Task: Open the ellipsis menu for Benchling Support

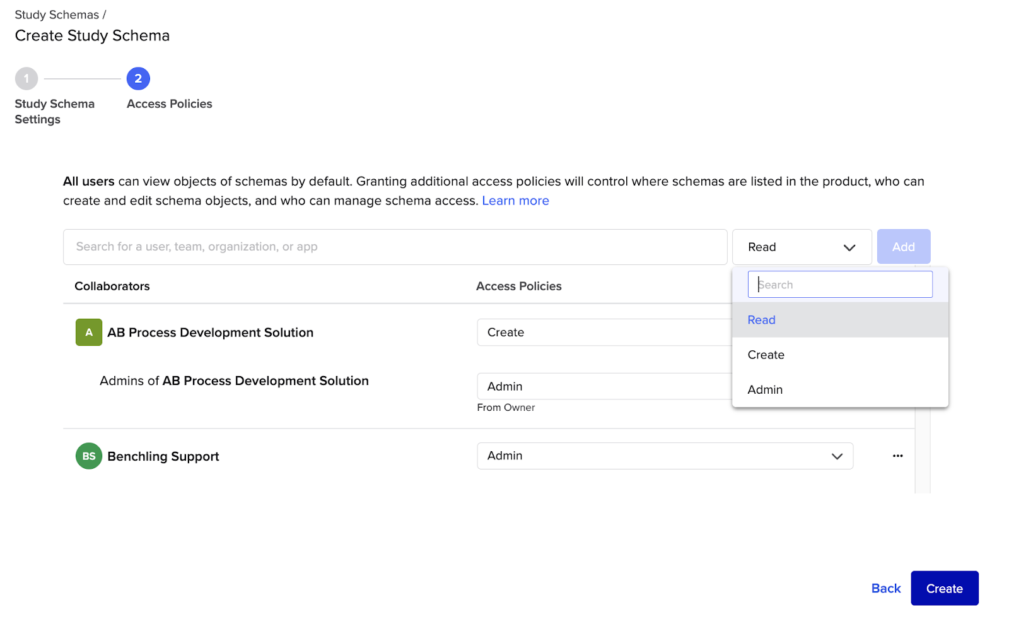Action: point(897,456)
